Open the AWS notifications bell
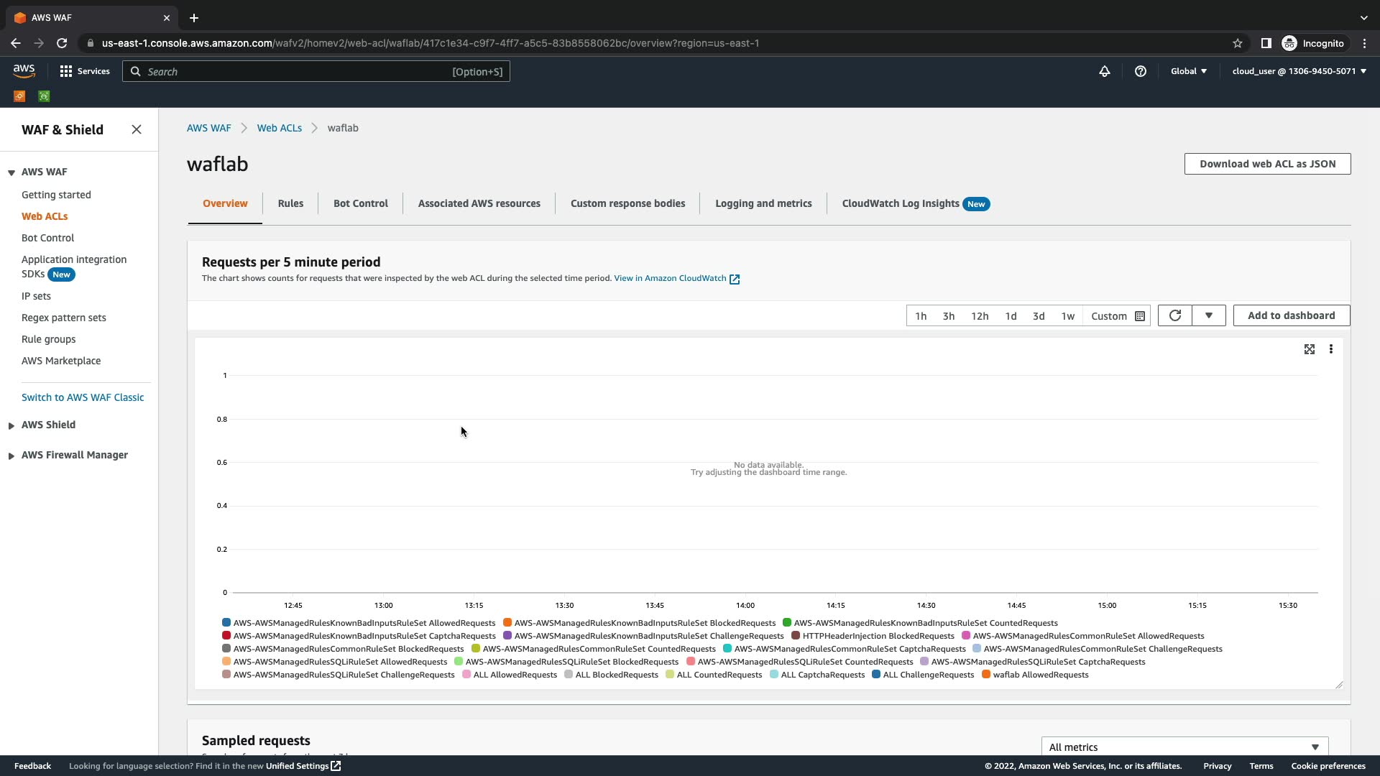The image size is (1380, 776). (x=1104, y=71)
